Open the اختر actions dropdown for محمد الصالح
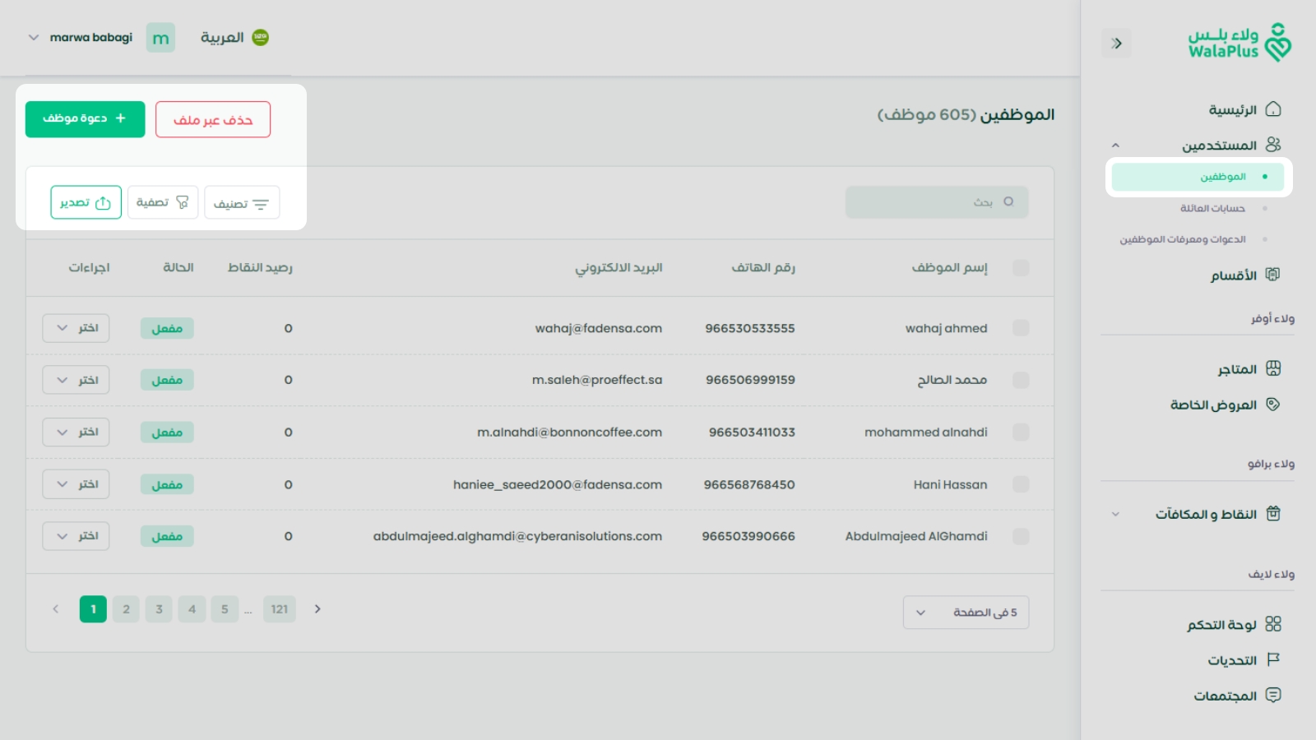The height and width of the screenshot is (740, 1316). [x=75, y=379]
